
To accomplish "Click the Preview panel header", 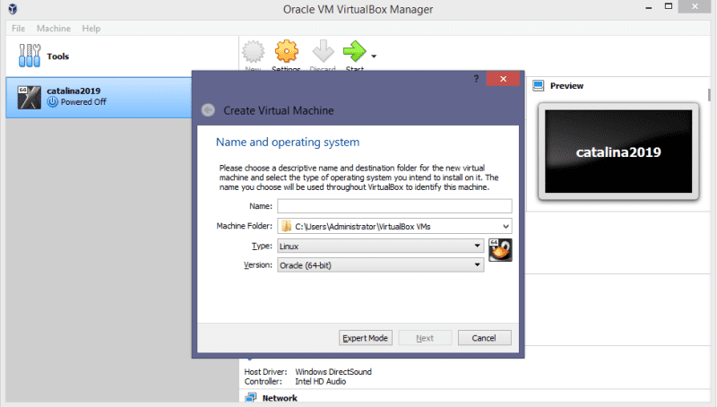I will [566, 86].
